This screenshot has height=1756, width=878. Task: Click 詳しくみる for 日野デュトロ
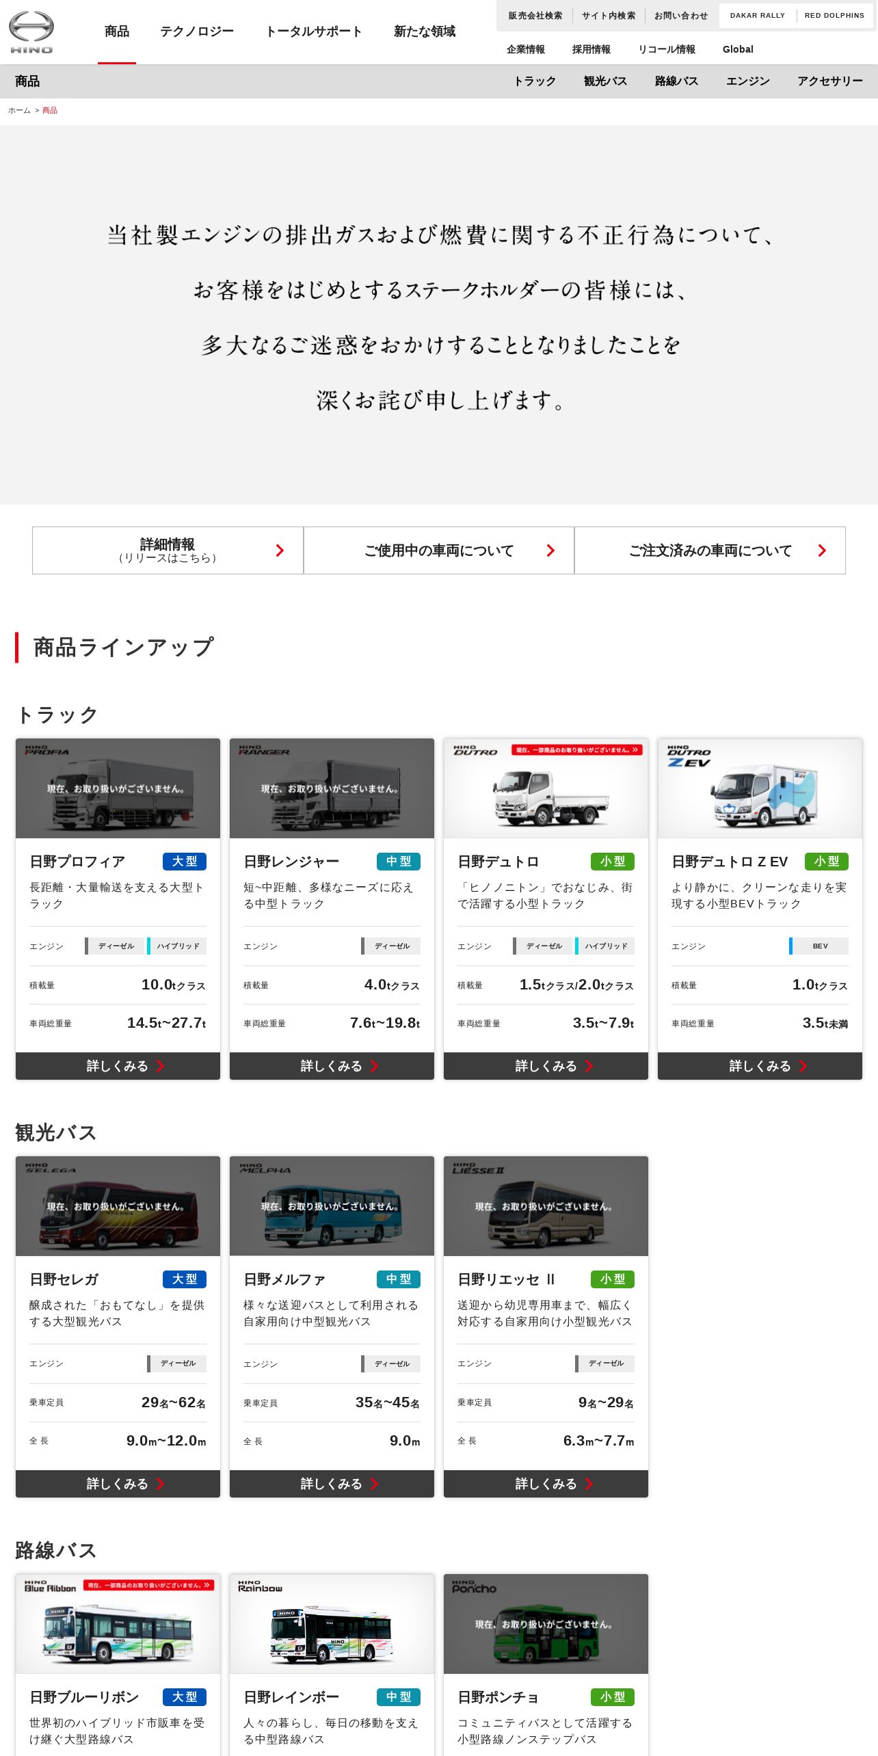click(546, 1066)
